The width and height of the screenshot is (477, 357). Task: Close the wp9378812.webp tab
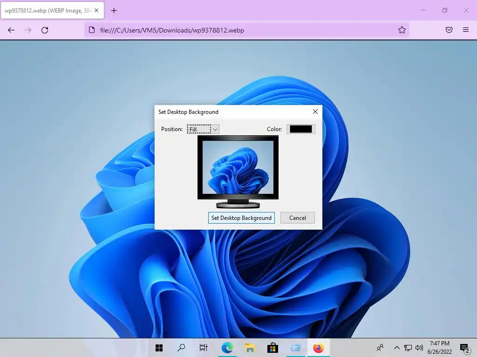(x=96, y=10)
